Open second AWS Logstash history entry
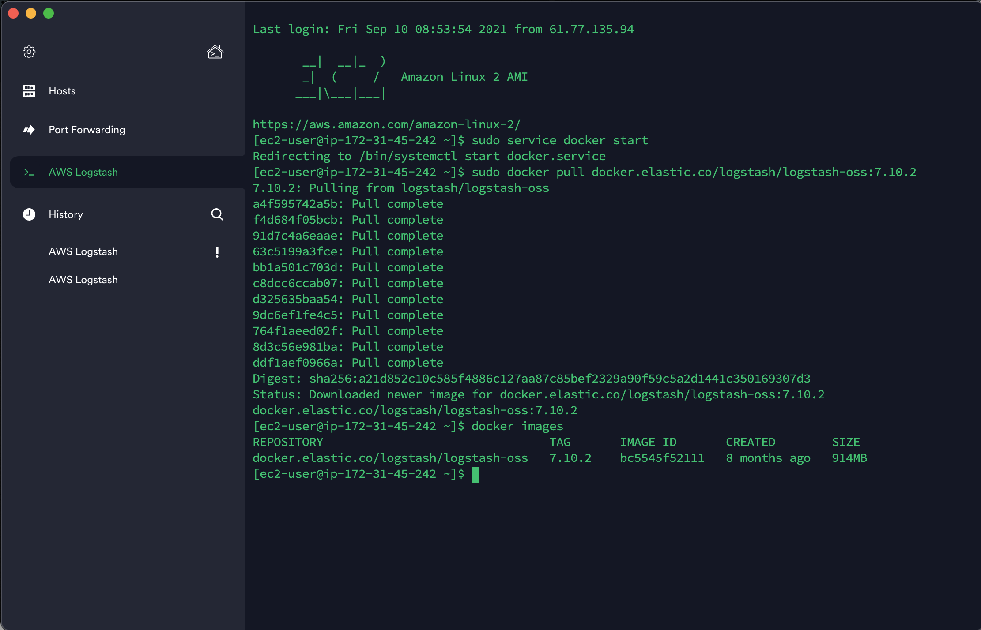Image resolution: width=981 pixels, height=630 pixels. click(83, 280)
